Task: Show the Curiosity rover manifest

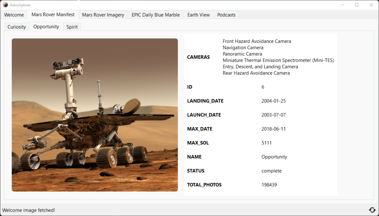Action: point(17,27)
